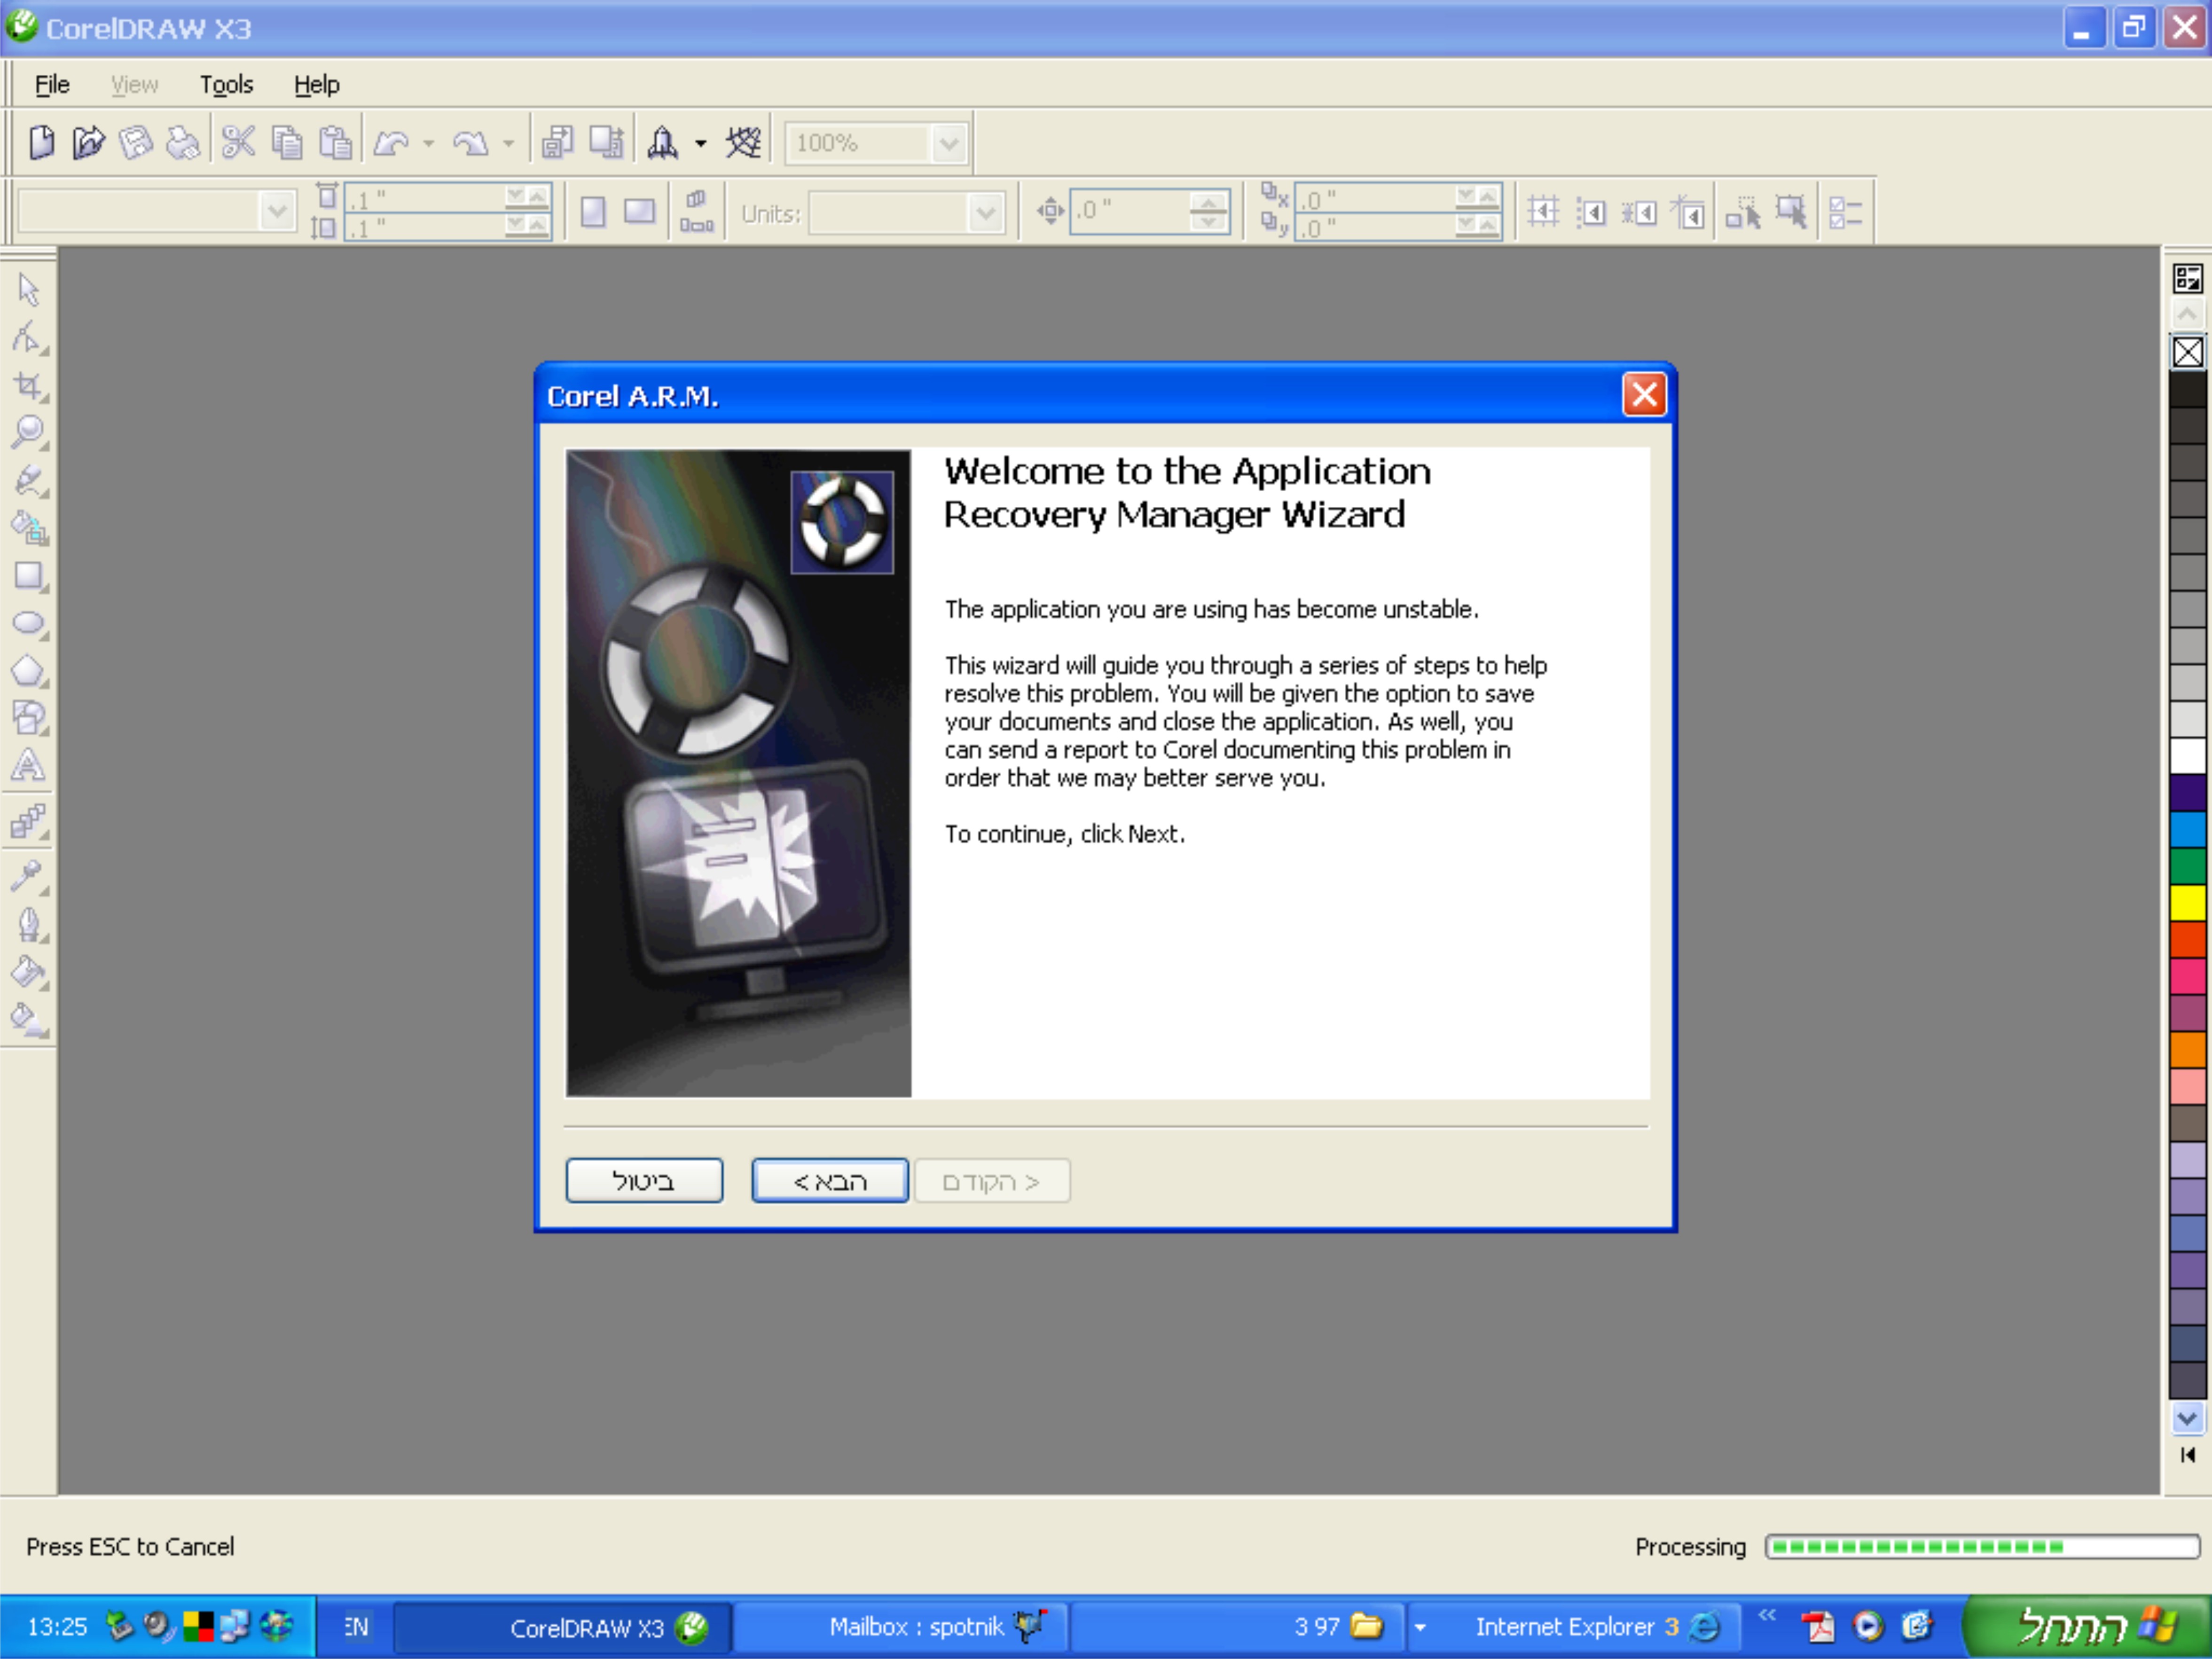Toggle portrait page orientation
2212x1659 pixels.
coord(593,212)
